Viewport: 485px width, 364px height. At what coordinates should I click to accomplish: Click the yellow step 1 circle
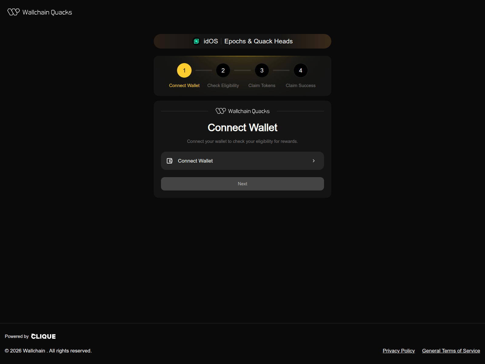(184, 70)
